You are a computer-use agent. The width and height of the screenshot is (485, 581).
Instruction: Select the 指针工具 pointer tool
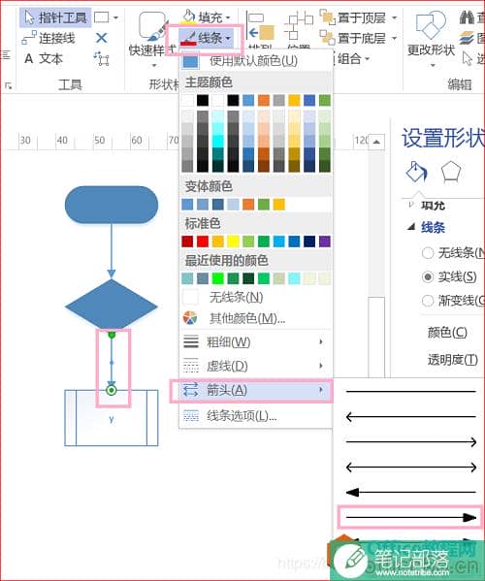click(55, 17)
